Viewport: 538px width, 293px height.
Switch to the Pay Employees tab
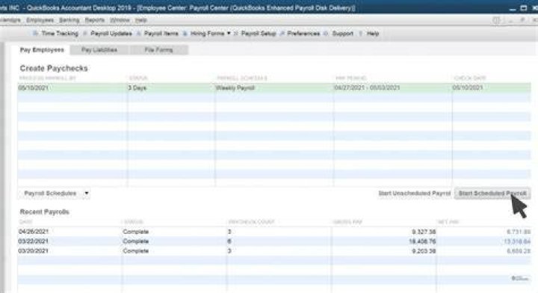point(42,50)
